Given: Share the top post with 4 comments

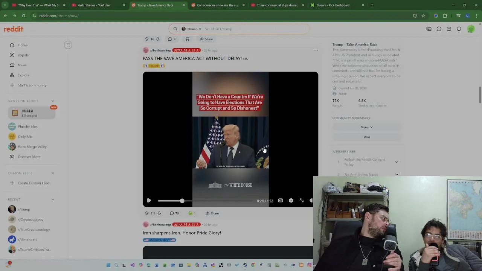Looking at the screenshot, I should pyautogui.click(x=206, y=39).
